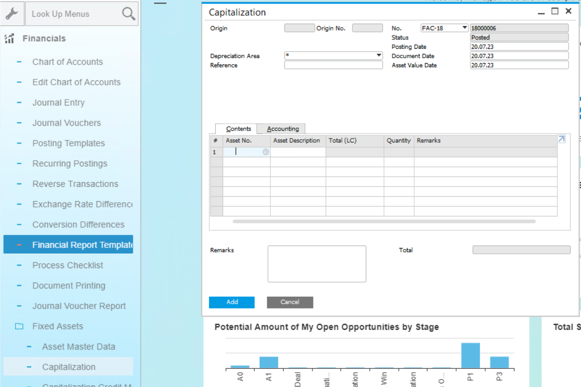Click the Asset Value Date field
The width and height of the screenshot is (581, 387).
click(x=519, y=65)
